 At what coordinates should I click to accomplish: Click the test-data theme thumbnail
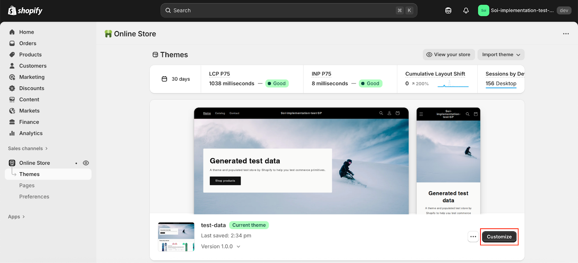[176, 237]
